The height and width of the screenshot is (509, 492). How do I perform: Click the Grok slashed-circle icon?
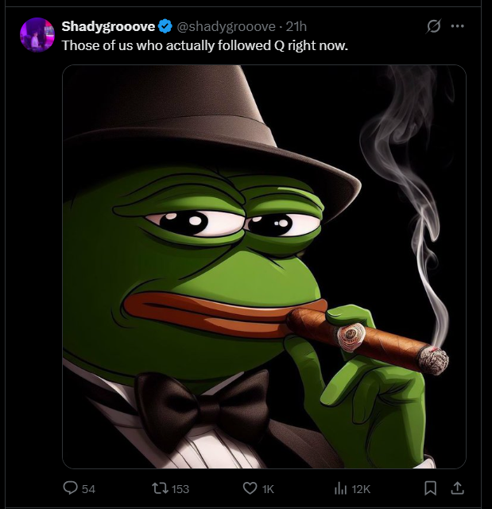click(433, 26)
